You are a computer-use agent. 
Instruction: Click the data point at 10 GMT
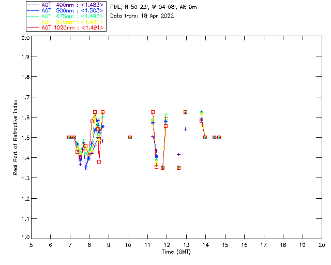click(x=130, y=137)
